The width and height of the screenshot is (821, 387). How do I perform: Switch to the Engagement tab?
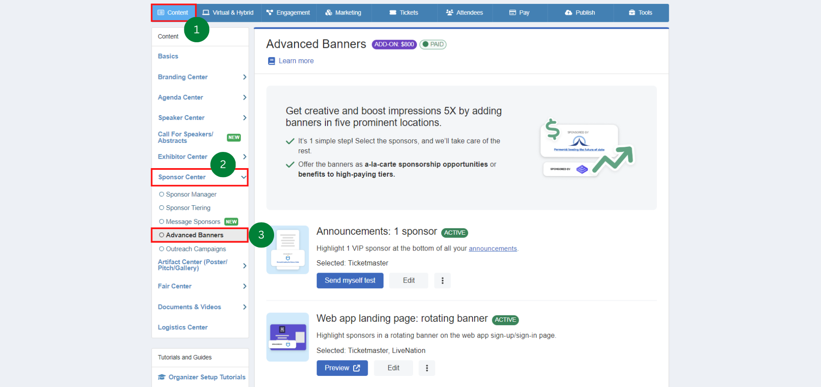[x=288, y=13]
